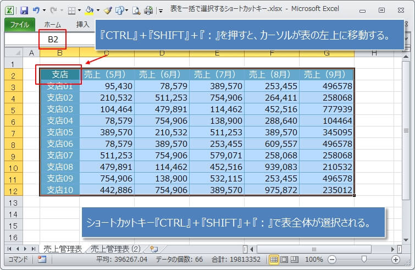415x270 pixels.
Task: Click the Quick Print printer icon
Action: coord(148,10)
